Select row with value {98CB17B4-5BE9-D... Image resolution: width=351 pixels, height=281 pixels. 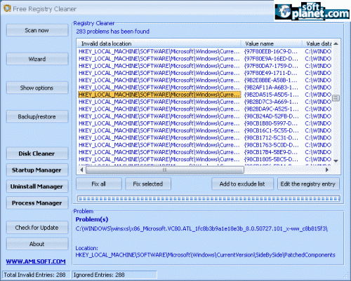[x=205, y=152]
